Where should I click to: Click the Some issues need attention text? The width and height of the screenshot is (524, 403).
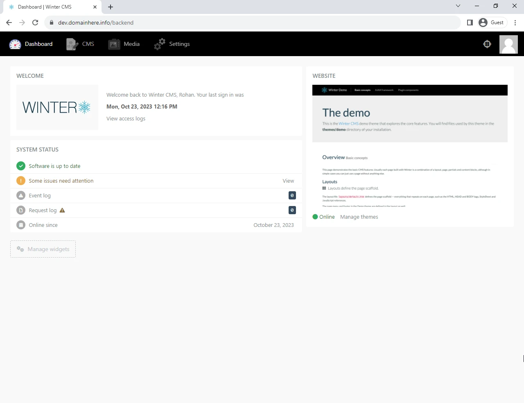(x=61, y=181)
